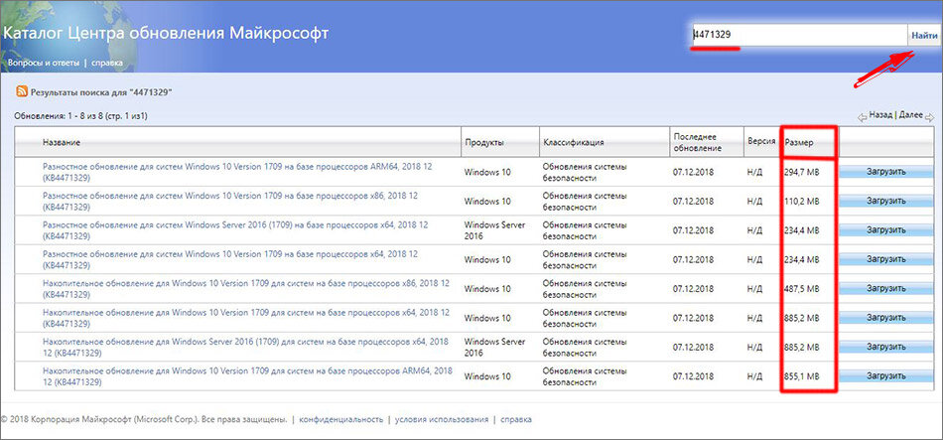This screenshot has width=943, height=440.
Task: Click Загрузить for the 294,7 MB update
Action: [x=885, y=172]
